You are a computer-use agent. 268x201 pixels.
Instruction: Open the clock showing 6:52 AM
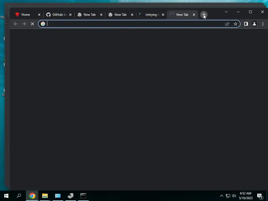245,196
